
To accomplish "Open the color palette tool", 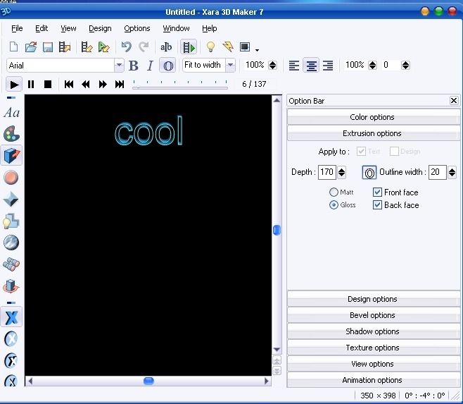I will (x=11, y=134).
